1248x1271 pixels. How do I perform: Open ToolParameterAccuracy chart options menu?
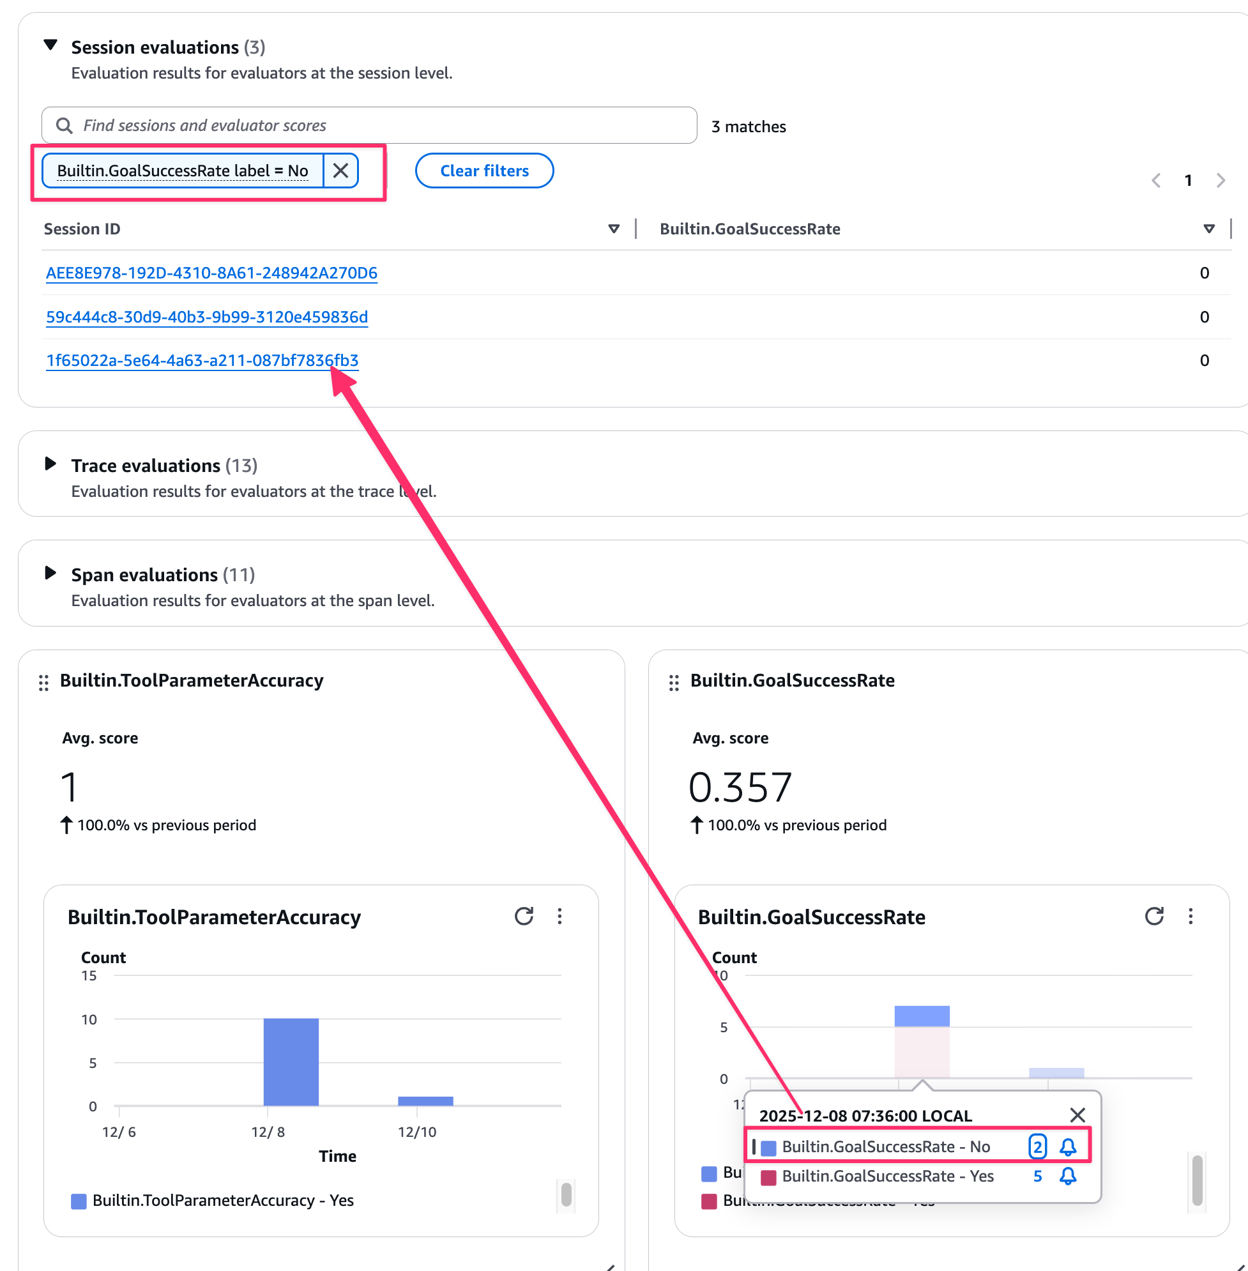tap(559, 916)
